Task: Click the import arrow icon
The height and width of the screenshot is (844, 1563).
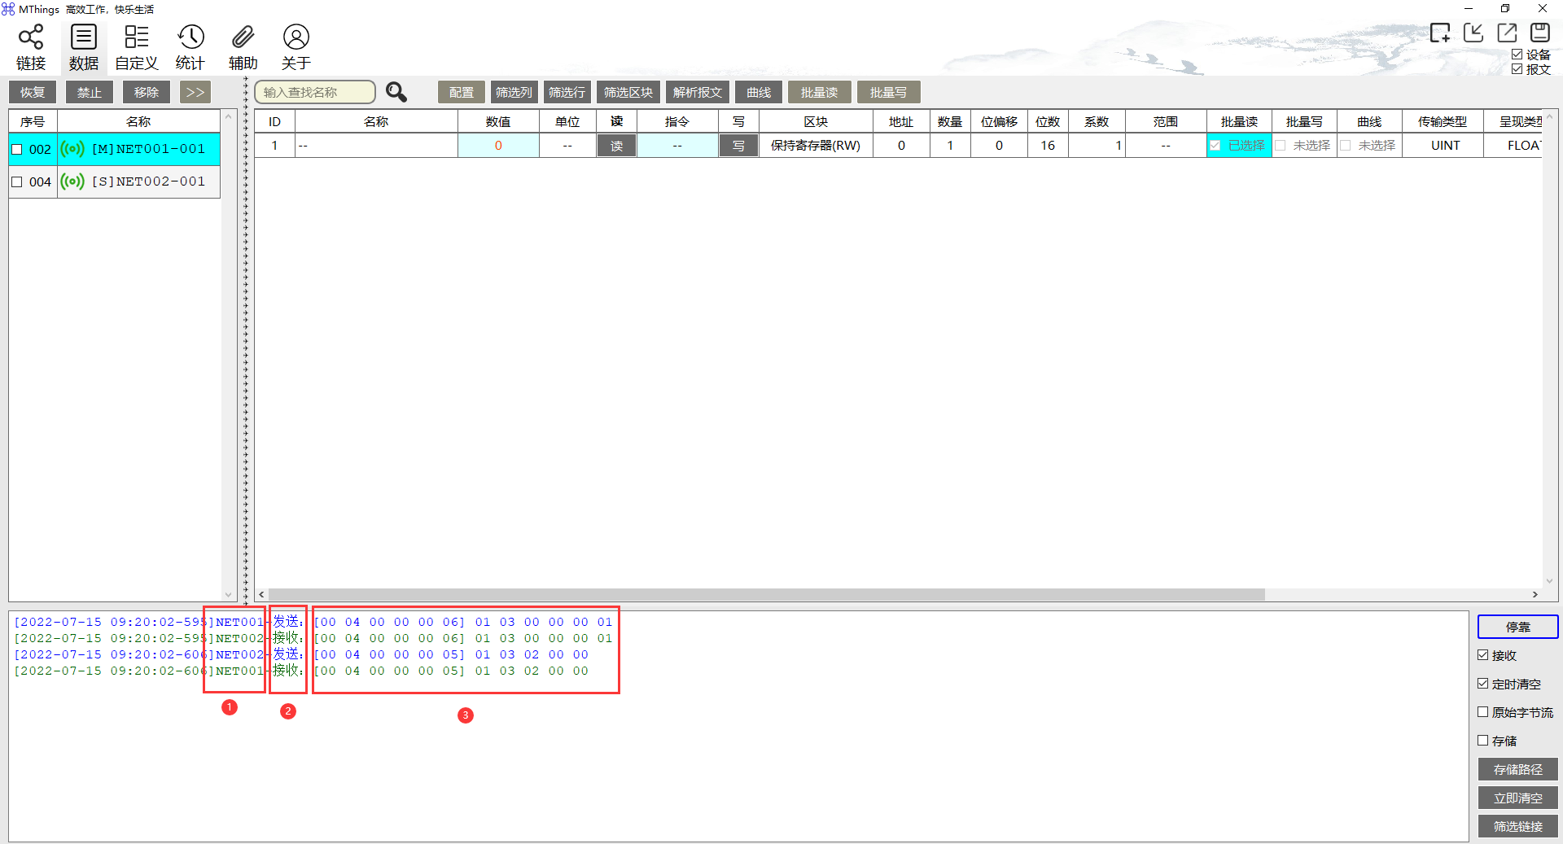Action: coord(1474,33)
